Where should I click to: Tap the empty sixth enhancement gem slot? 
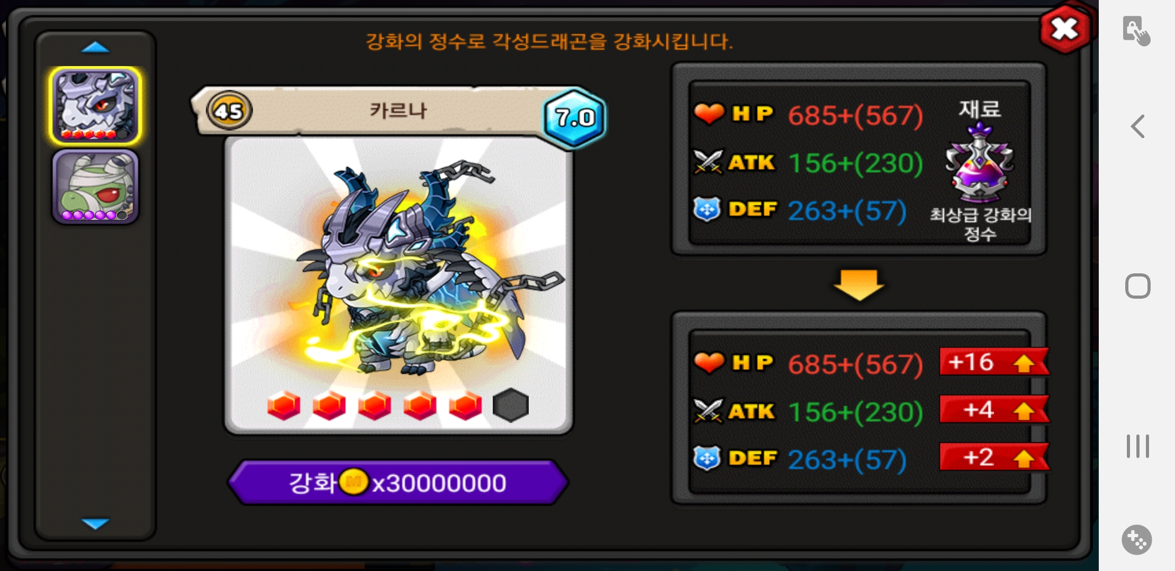click(511, 406)
